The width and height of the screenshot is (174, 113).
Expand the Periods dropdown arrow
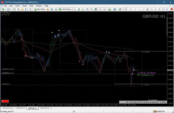(x=117, y=9)
